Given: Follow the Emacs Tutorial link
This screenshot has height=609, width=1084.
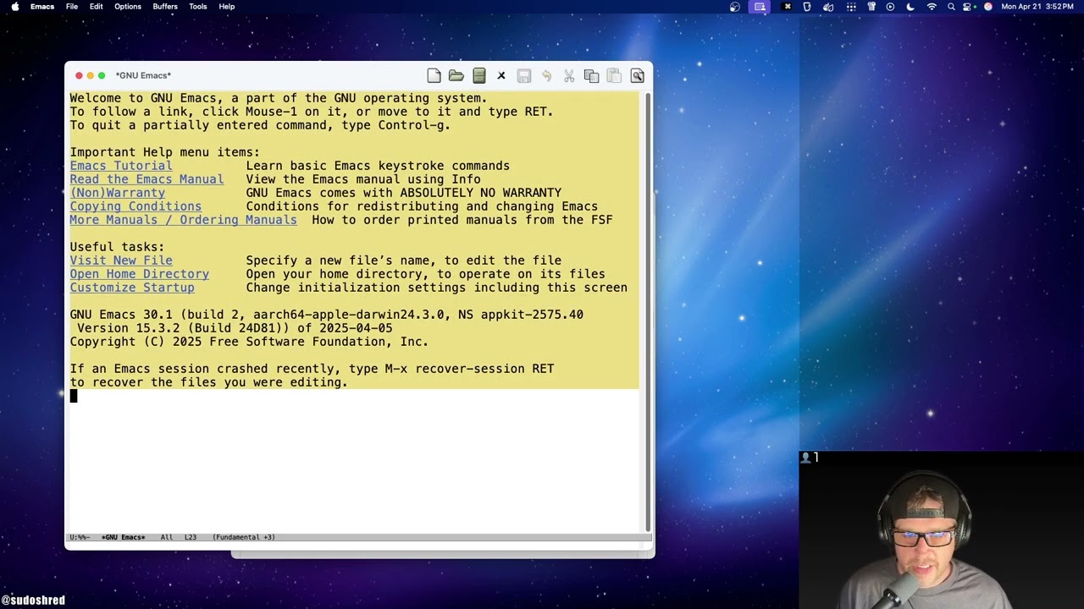Looking at the screenshot, I should [x=121, y=166].
